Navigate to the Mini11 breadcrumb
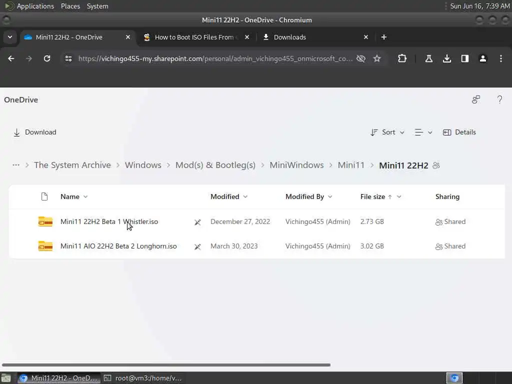This screenshot has height=384, width=512. point(351,165)
